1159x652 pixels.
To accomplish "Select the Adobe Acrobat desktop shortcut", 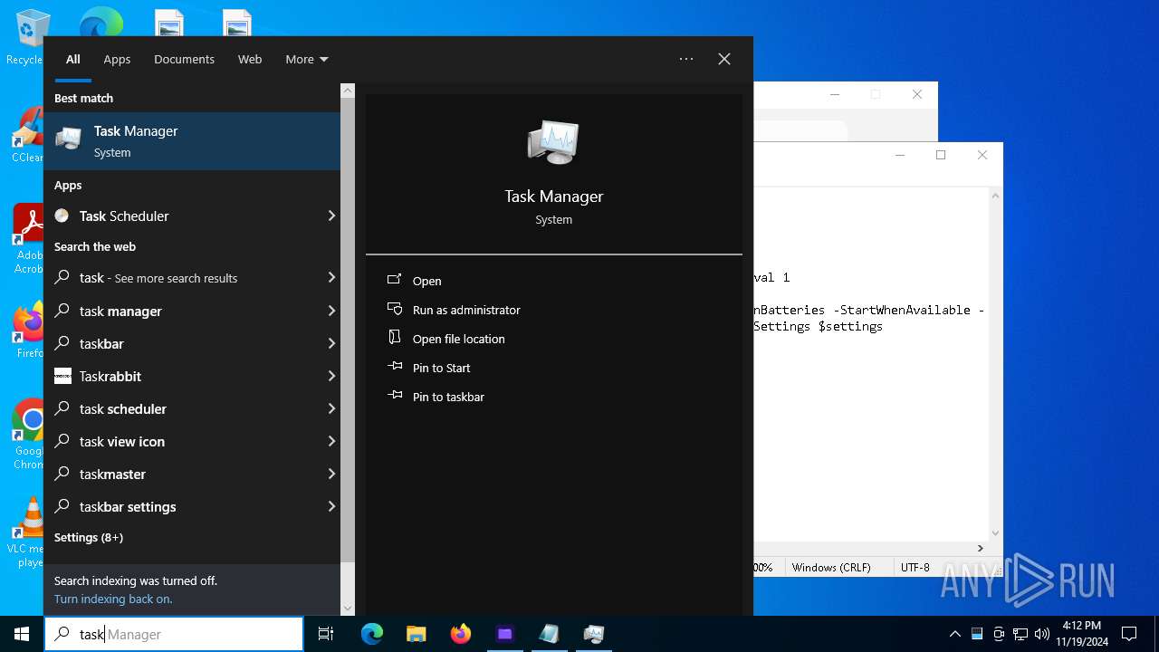I will pos(28,239).
